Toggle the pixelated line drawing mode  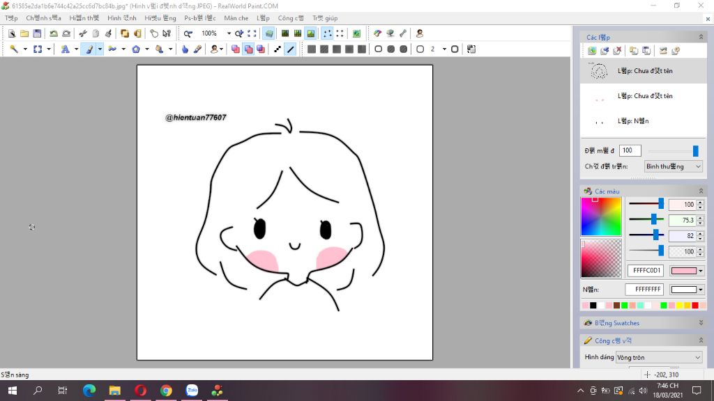[x=278, y=49]
